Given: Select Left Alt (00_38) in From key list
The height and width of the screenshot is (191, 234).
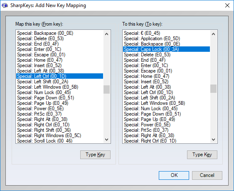Looking at the screenshot, I should tap(59, 71).
